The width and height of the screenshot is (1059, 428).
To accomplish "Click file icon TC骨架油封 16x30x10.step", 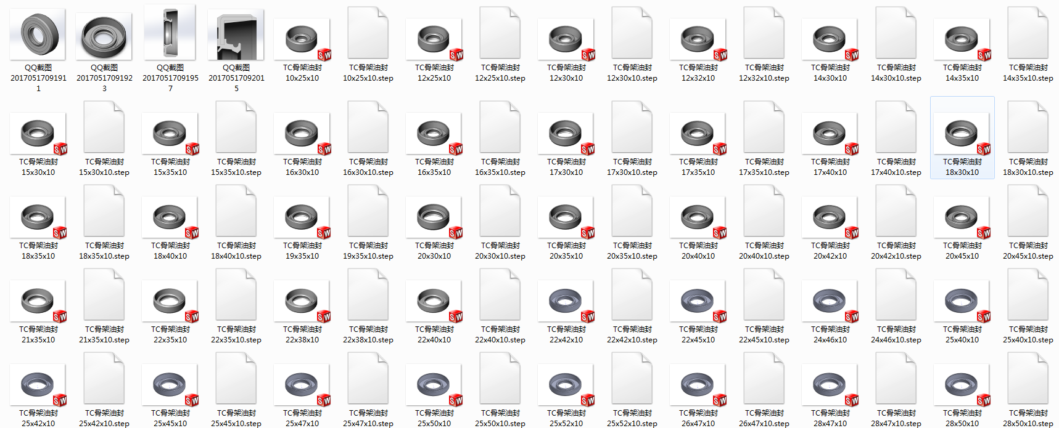I will [368, 127].
